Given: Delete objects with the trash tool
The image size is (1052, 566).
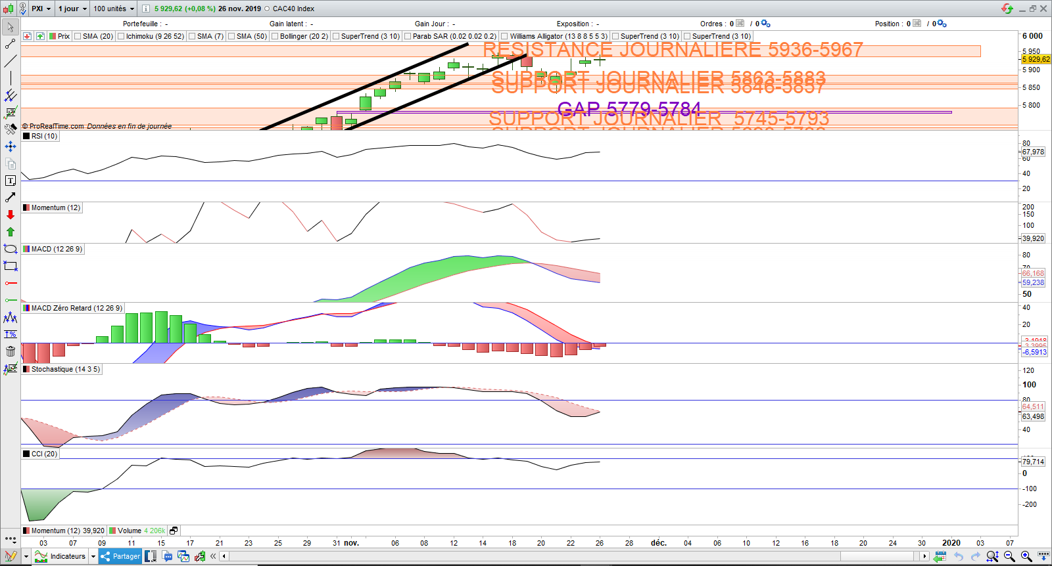Looking at the screenshot, I should pos(11,351).
